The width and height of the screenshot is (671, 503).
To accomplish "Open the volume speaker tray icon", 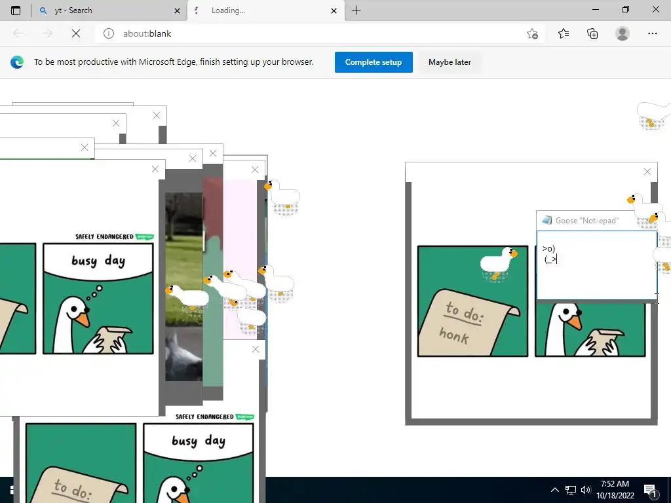I will pos(585,490).
